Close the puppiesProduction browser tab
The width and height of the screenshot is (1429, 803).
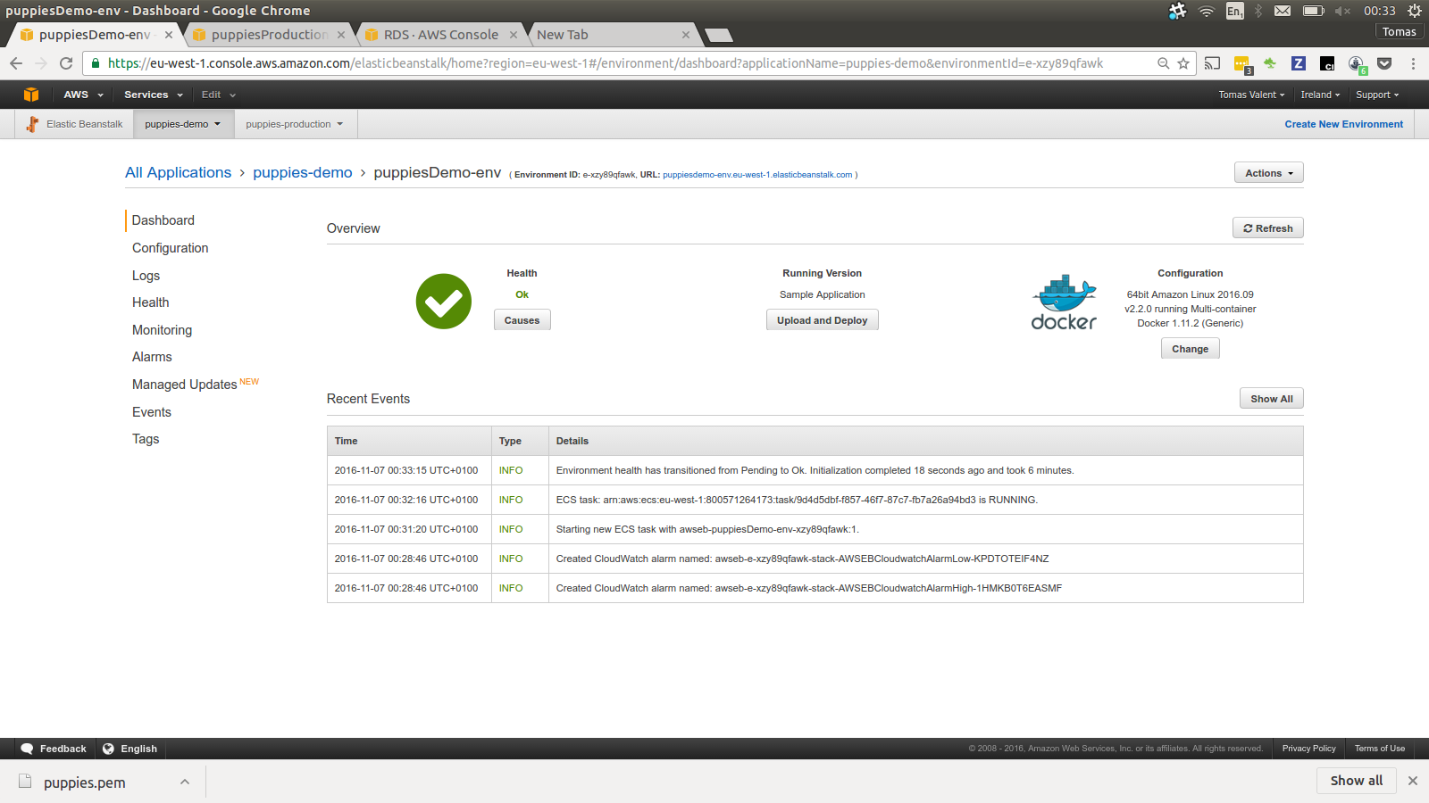coord(341,35)
